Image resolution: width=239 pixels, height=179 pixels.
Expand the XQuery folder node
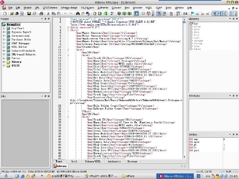(x=4, y=62)
